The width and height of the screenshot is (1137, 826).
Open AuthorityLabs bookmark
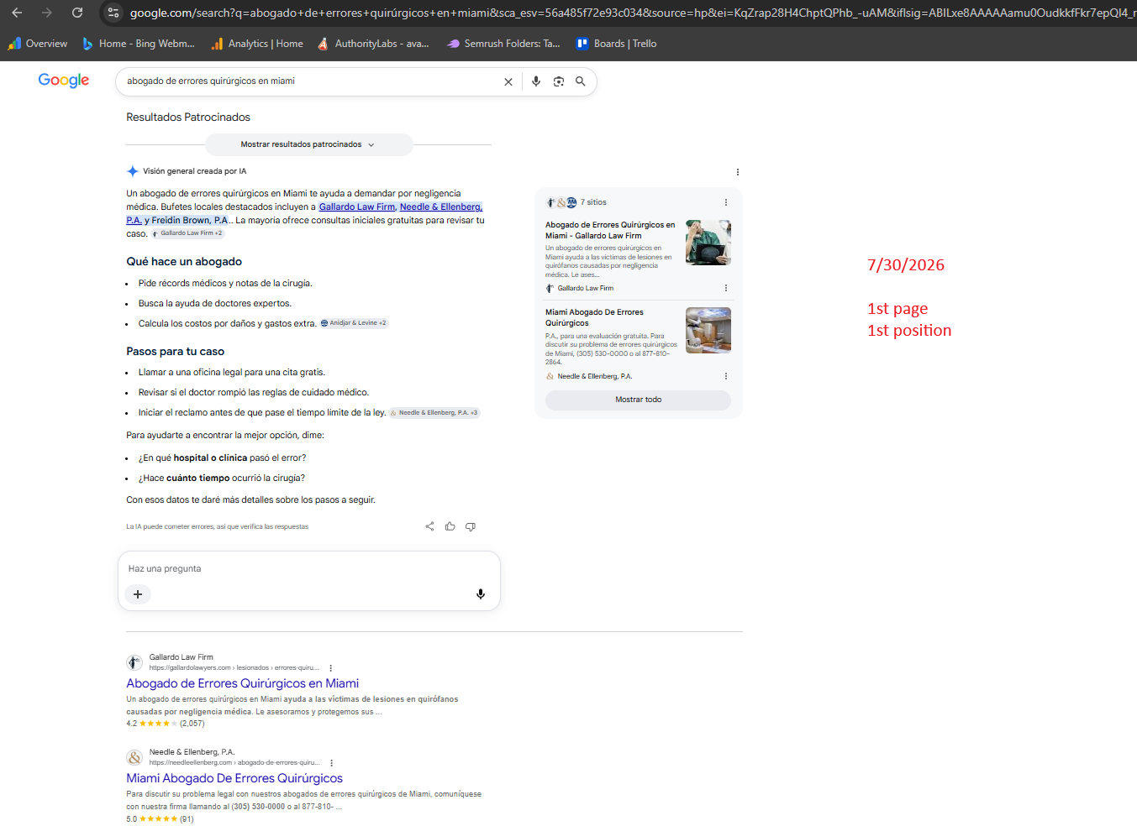tap(373, 44)
